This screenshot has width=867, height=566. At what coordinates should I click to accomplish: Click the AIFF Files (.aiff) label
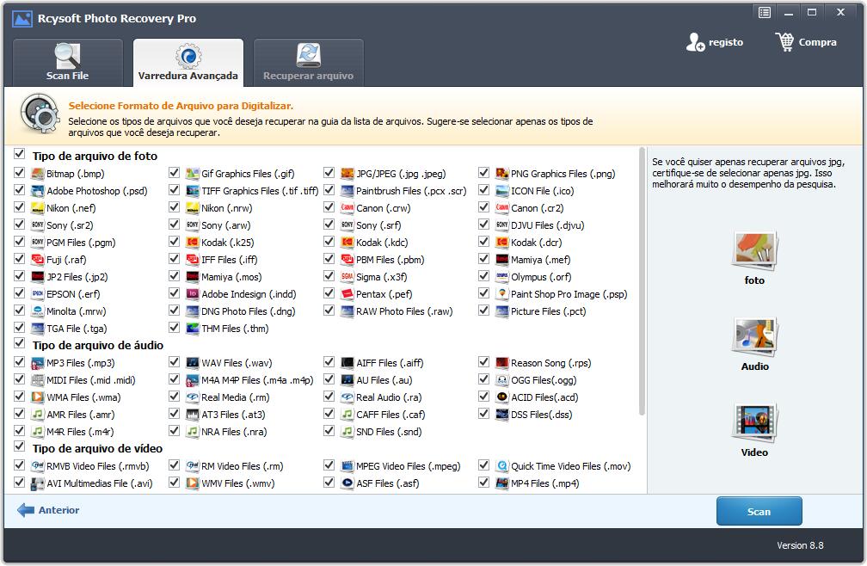pyautogui.click(x=390, y=363)
